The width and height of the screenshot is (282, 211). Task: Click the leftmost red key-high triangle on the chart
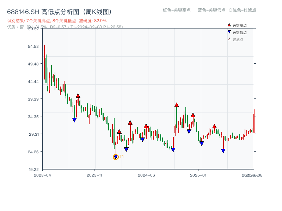pyautogui.click(x=78, y=95)
